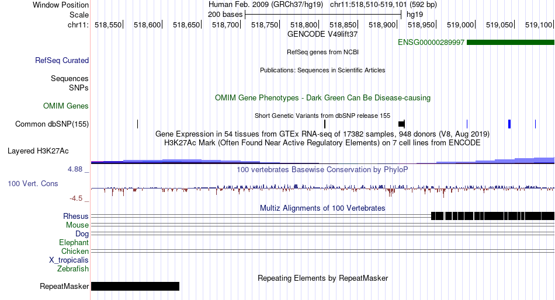Click the ENSG00000289997 gene label
The height and width of the screenshot is (300, 555).
point(431,43)
